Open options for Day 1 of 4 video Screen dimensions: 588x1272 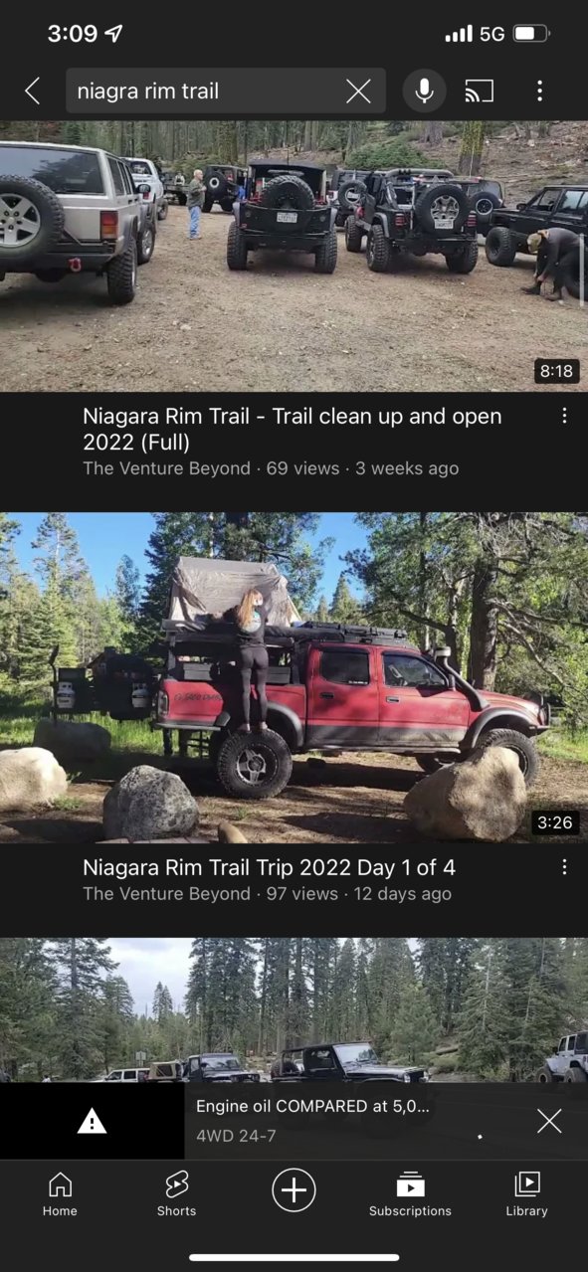click(x=564, y=867)
